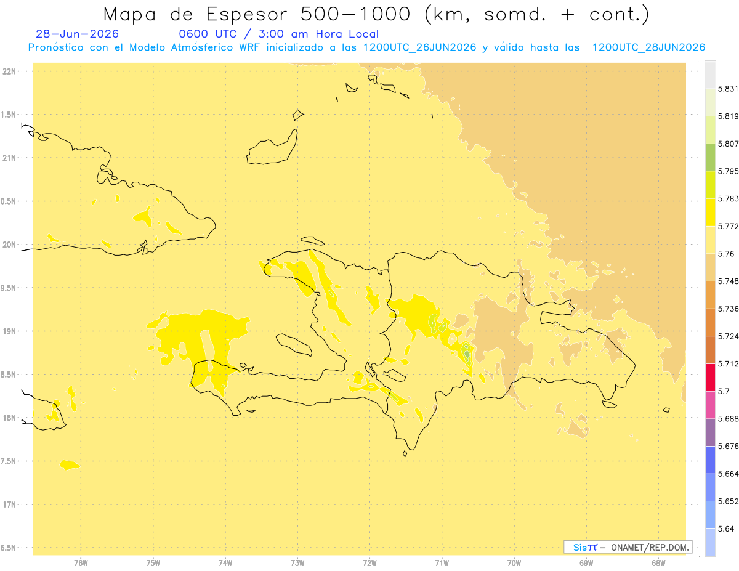The image size is (739, 571).
Task: Click the latitude label 19N
Action: [x=9, y=331]
